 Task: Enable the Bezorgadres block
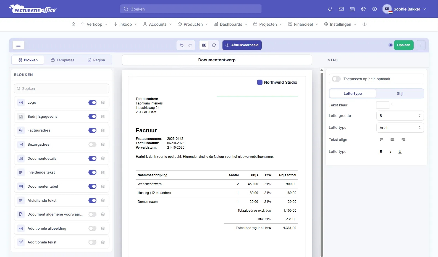(92, 145)
